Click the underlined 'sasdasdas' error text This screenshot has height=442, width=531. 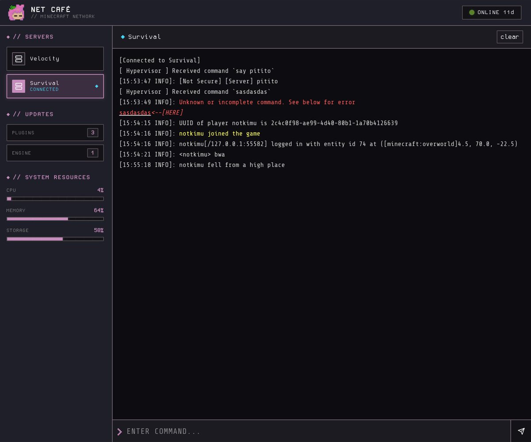click(x=135, y=113)
